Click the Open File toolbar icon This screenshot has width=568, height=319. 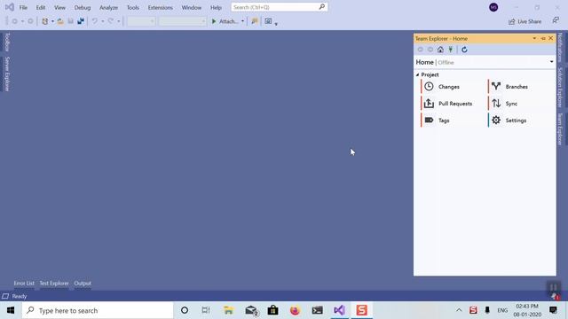[60, 21]
